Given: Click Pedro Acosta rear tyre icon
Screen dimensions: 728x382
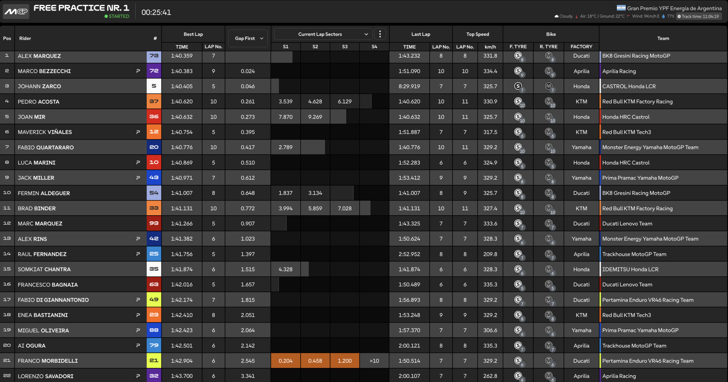Looking at the screenshot, I should [x=549, y=102].
